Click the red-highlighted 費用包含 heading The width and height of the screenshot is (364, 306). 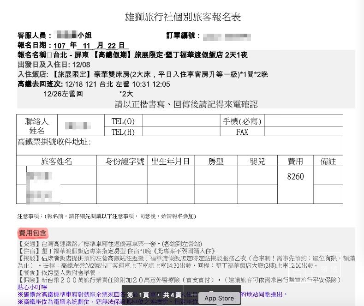click(32, 233)
